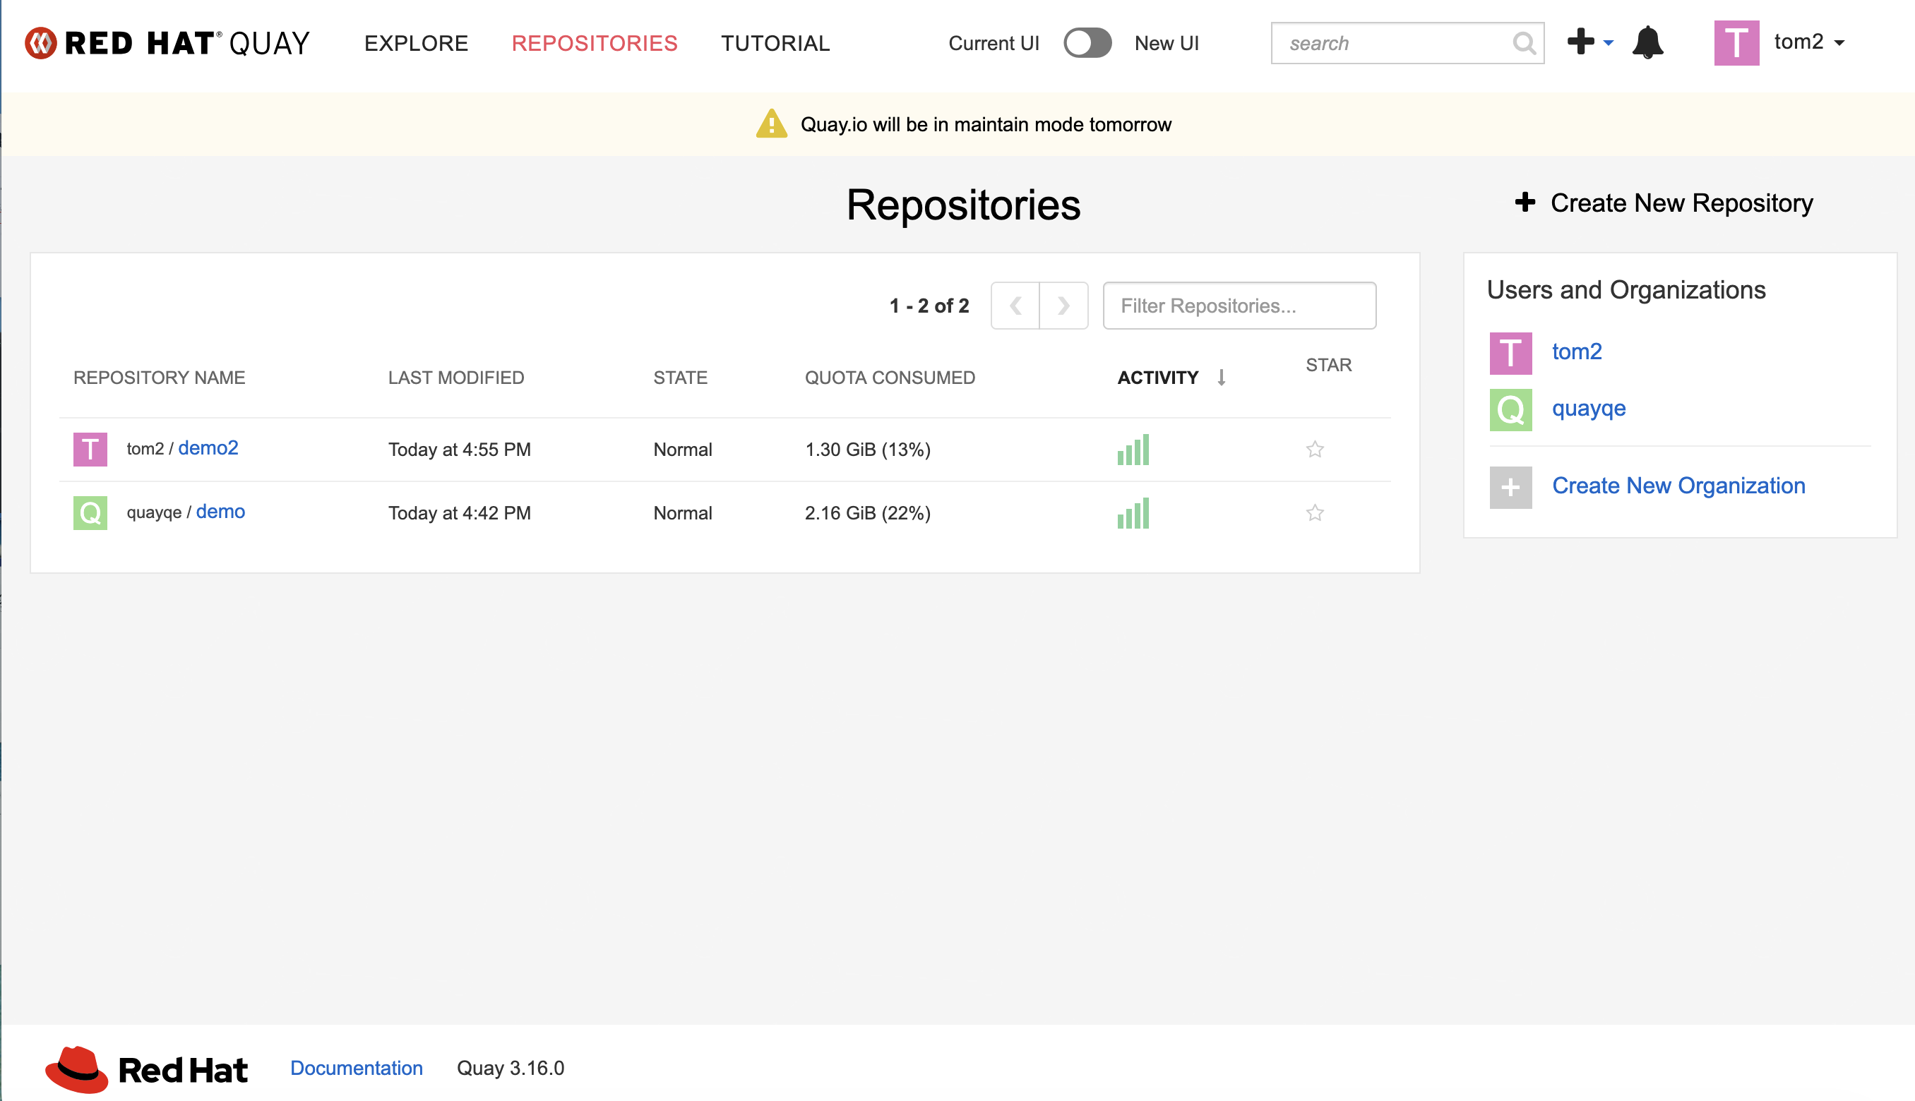Expand the tom2 user account menu
1915x1101 pixels.
pos(1808,42)
